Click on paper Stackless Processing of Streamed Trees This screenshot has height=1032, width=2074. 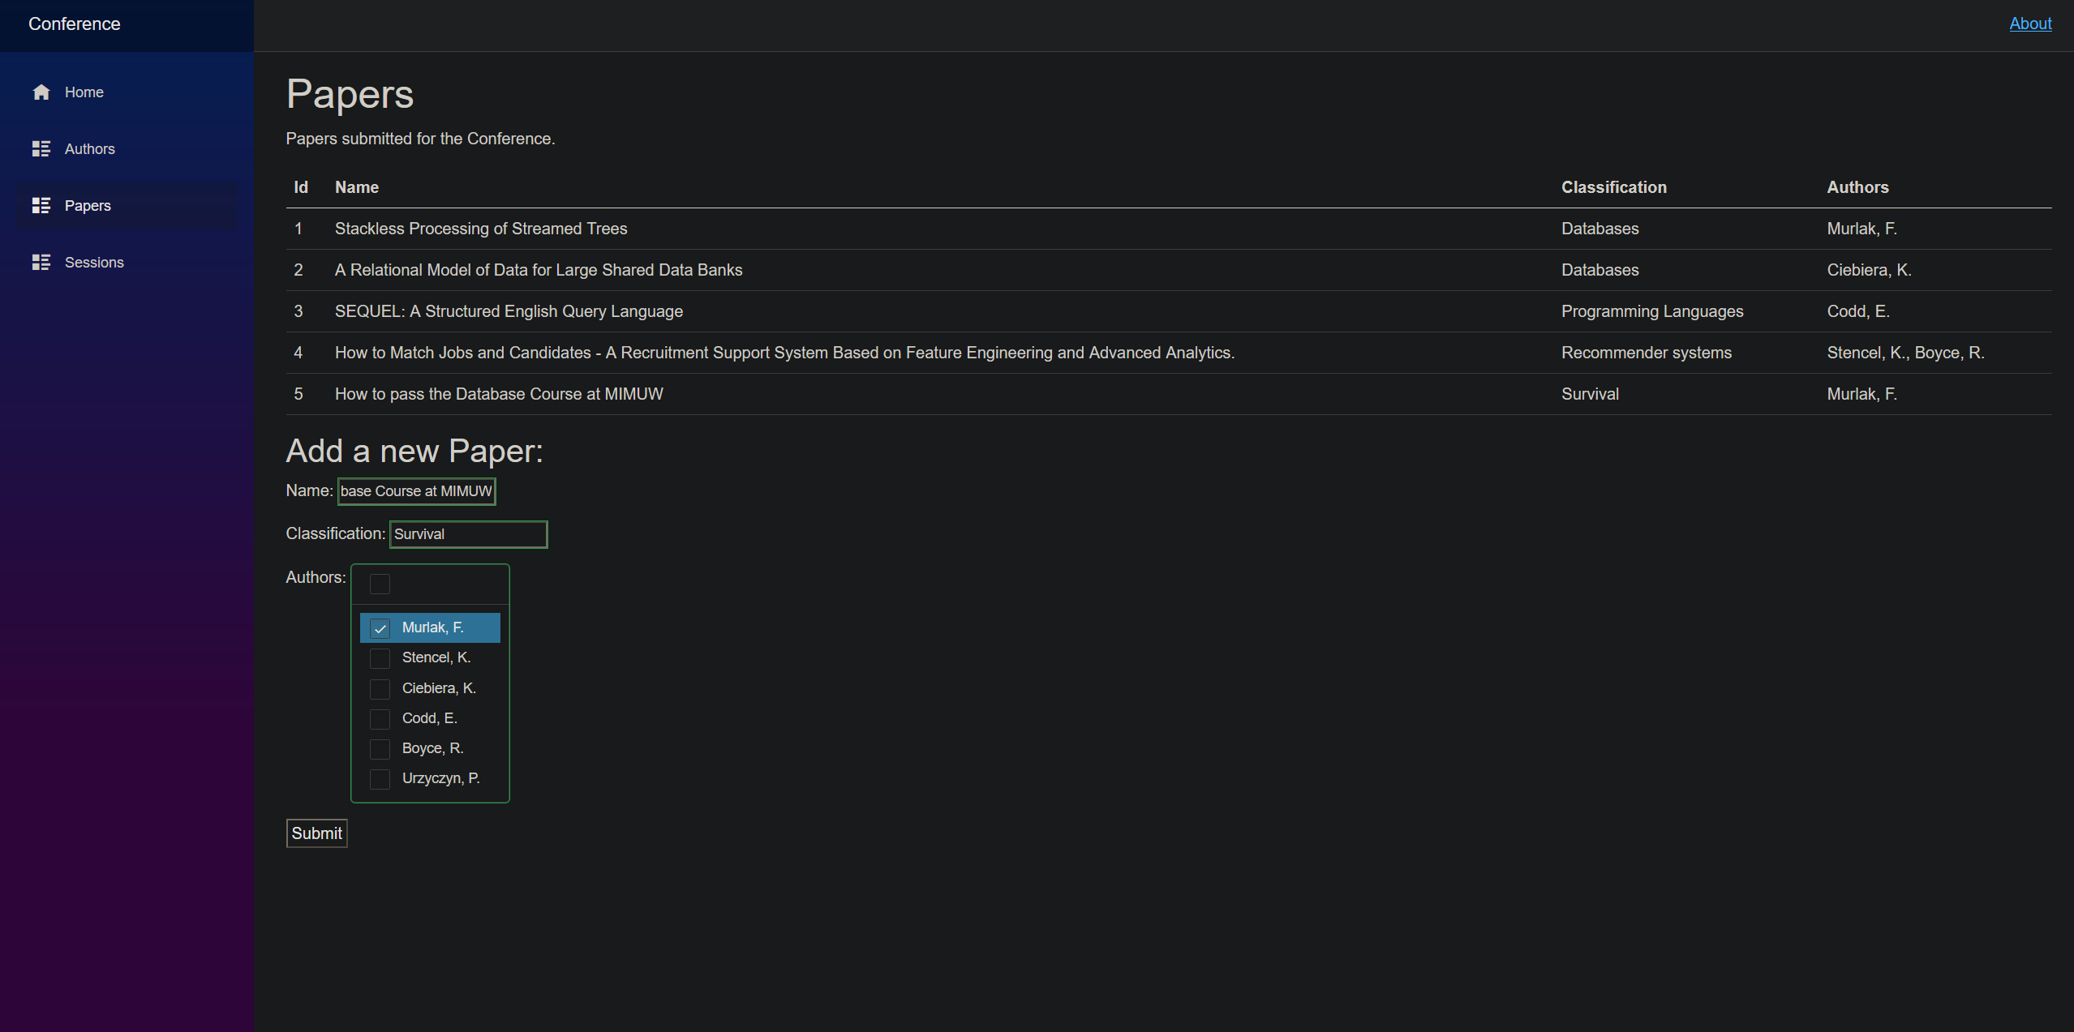480,227
